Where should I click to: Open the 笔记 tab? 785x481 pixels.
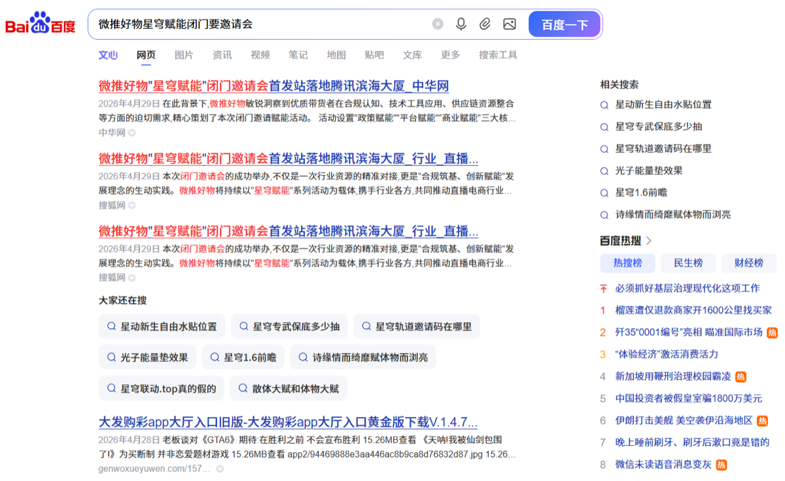[298, 55]
